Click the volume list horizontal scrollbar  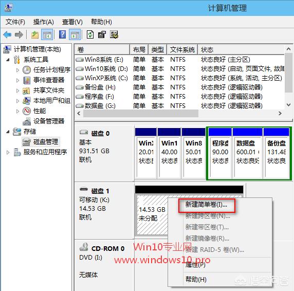pyautogui.click(x=141, y=114)
